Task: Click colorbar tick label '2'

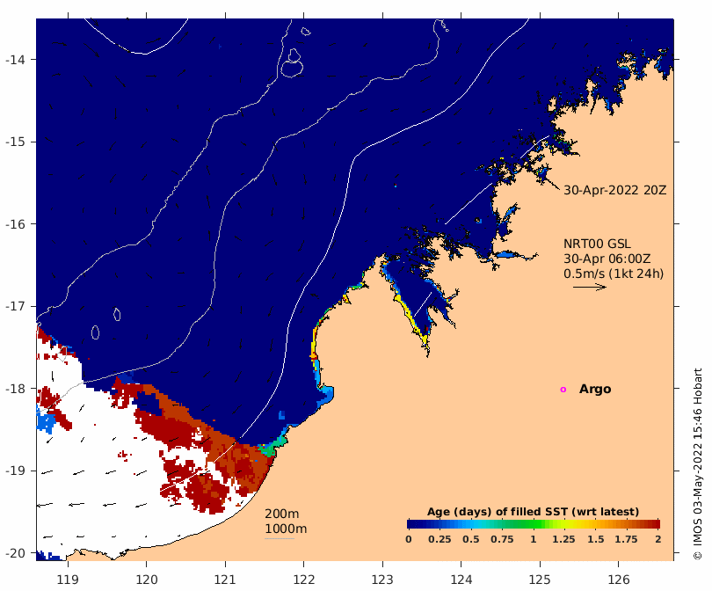Action: coord(658,539)
